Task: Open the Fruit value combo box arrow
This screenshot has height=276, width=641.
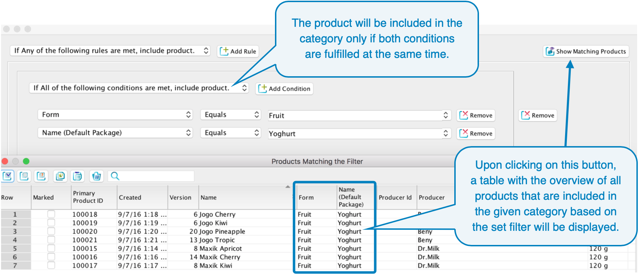Action: tap(446, 115)
